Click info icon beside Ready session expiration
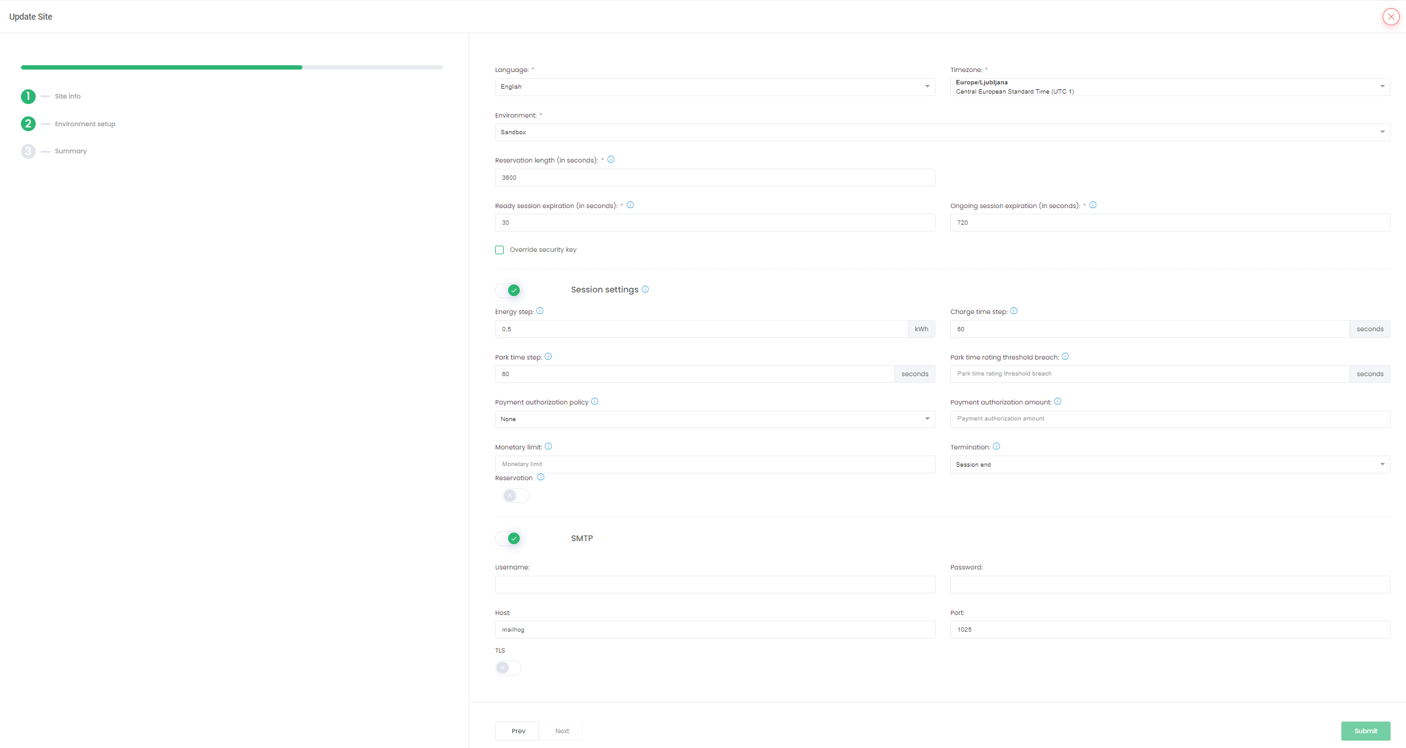 point(630,205)
